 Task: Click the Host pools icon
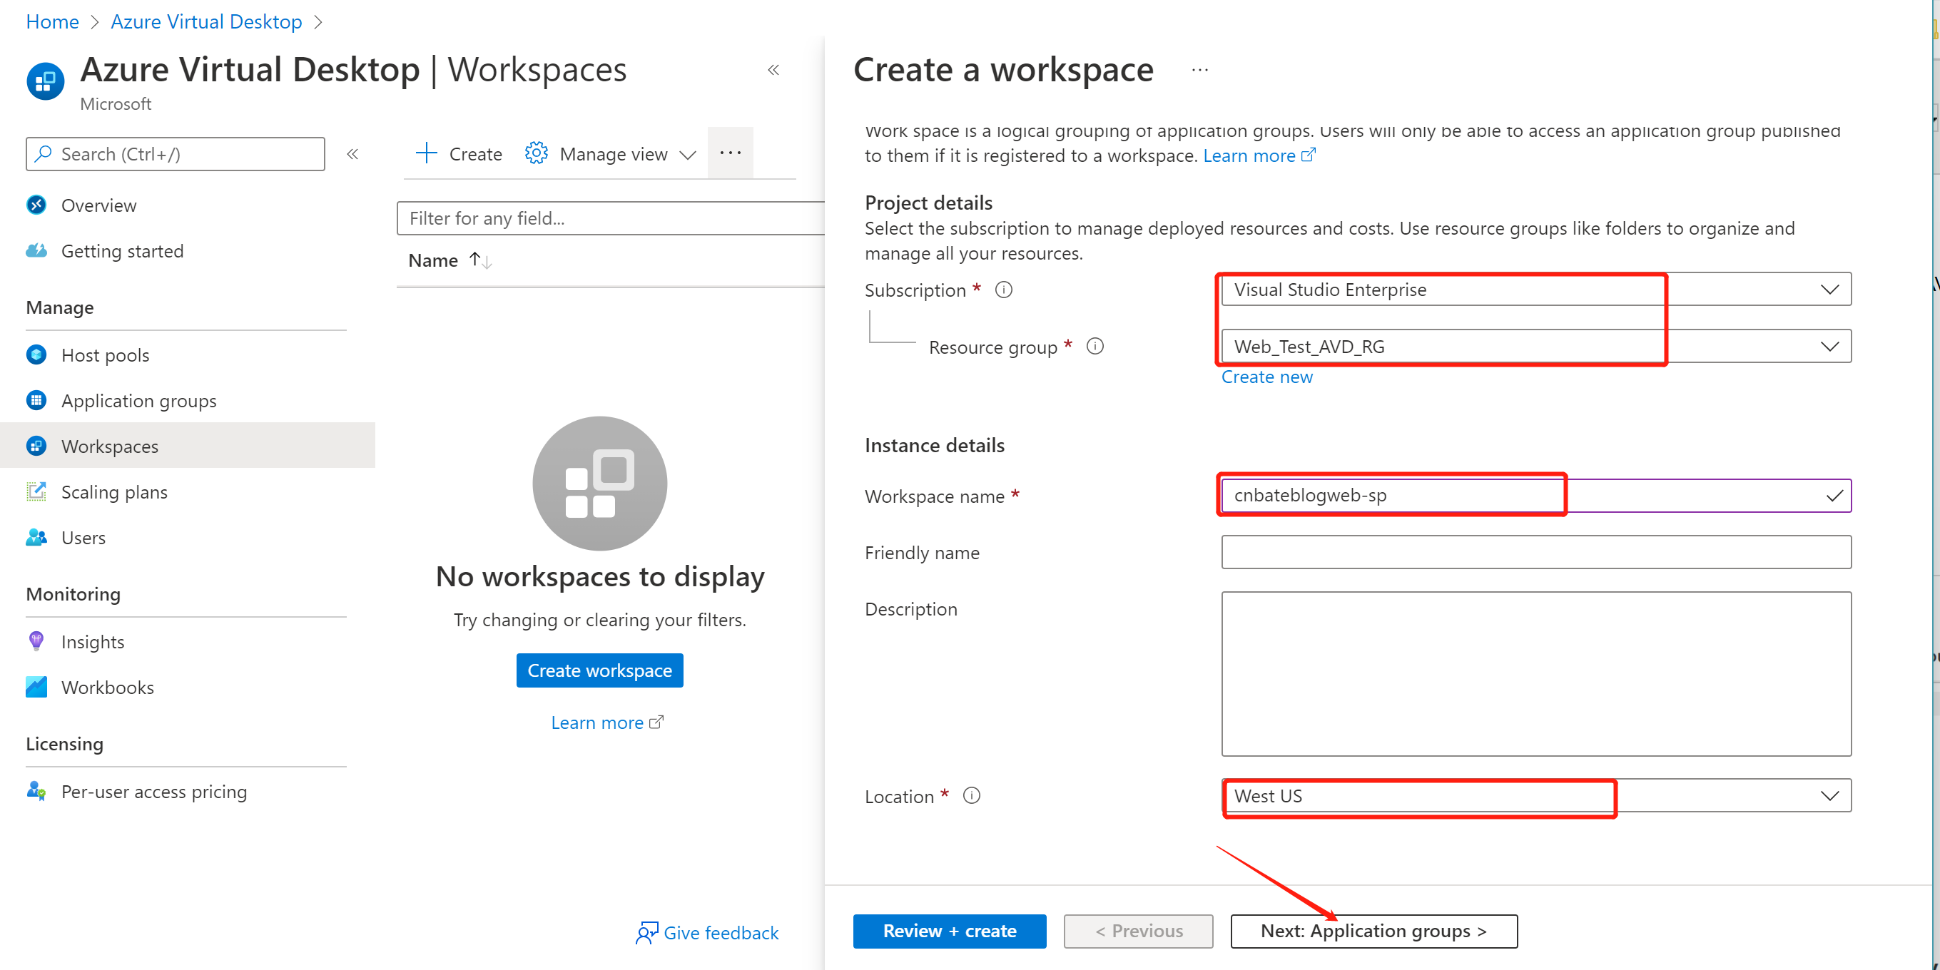[x=36, y=354]
